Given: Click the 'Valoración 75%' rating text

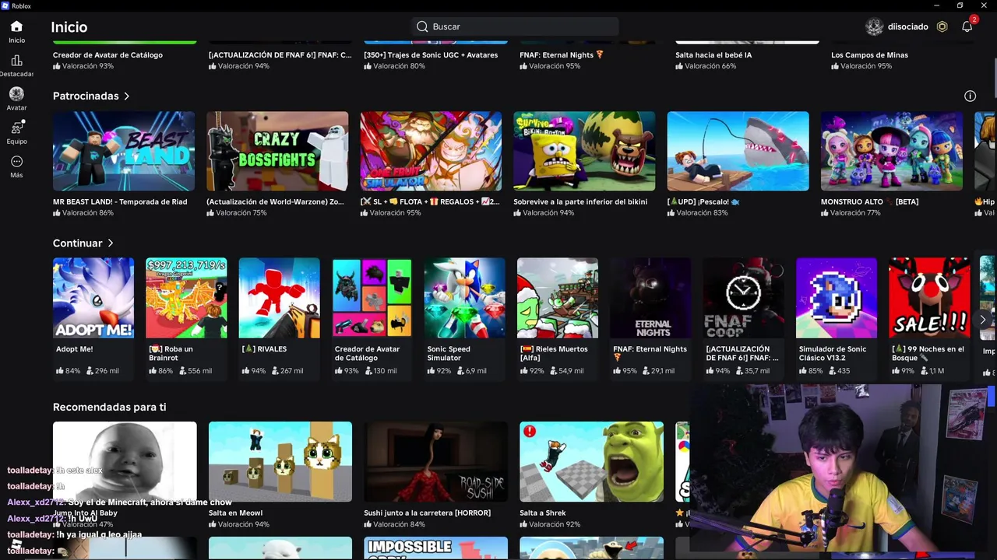Looking at the screenshot, I should coord(241,213).
